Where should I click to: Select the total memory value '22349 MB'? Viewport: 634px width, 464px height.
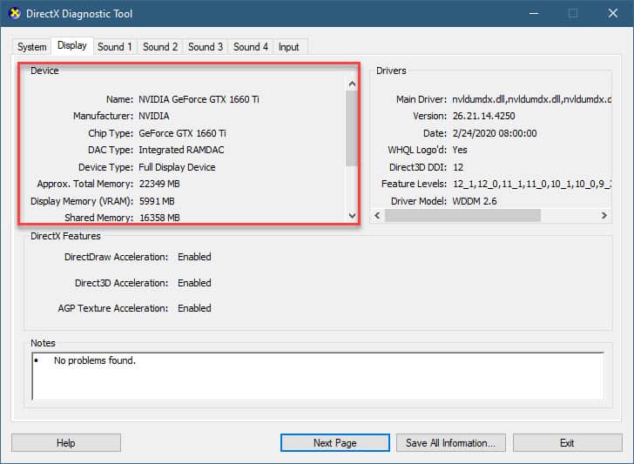[x=159, y=184]
